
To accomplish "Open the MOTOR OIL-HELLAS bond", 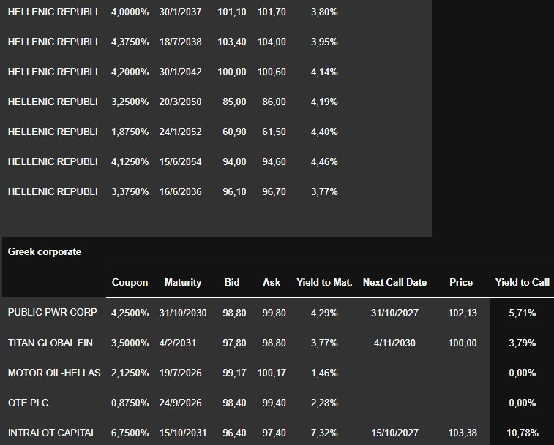I will pyautogui.click(x=53, y=373).
